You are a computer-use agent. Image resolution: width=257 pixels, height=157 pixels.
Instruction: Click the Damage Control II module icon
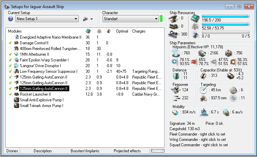click(x=16, y=43)
